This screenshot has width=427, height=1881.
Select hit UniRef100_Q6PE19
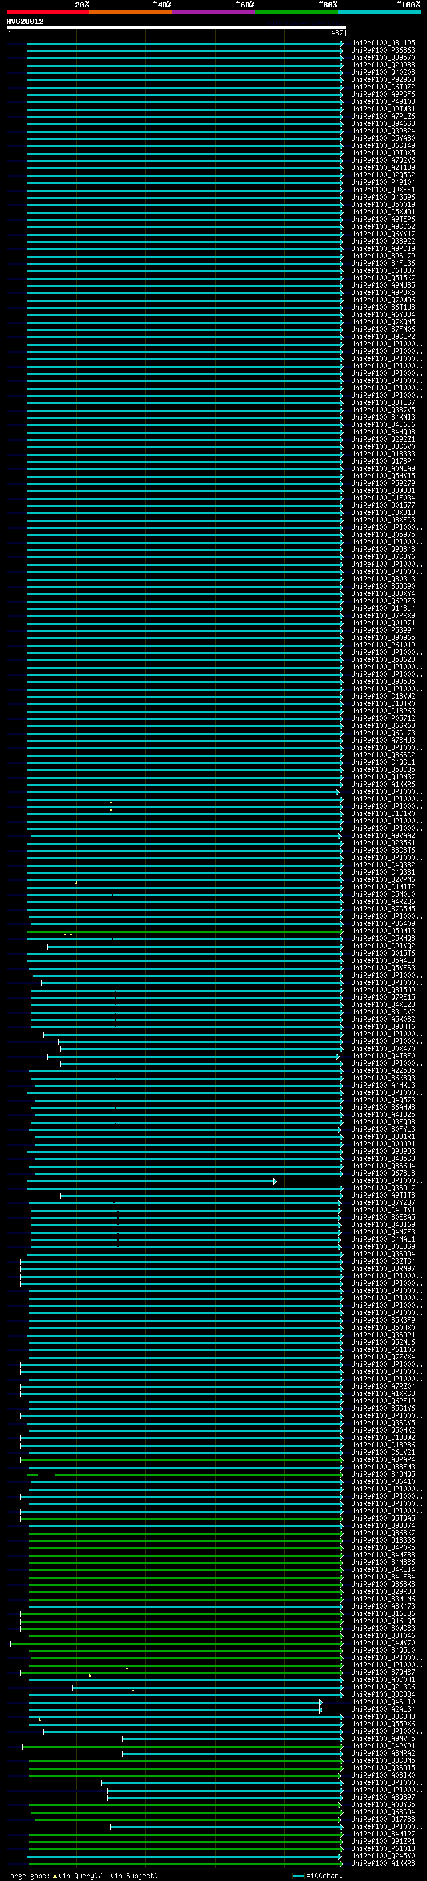[383, 1401]
